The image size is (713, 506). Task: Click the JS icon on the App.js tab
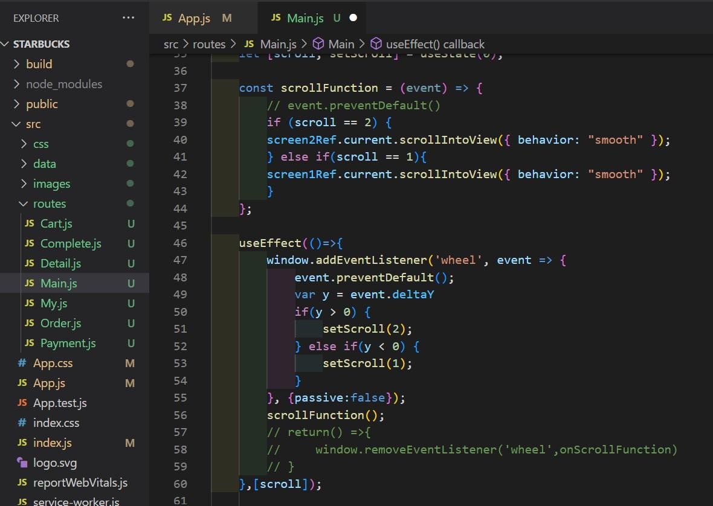(x=167, y=18)
